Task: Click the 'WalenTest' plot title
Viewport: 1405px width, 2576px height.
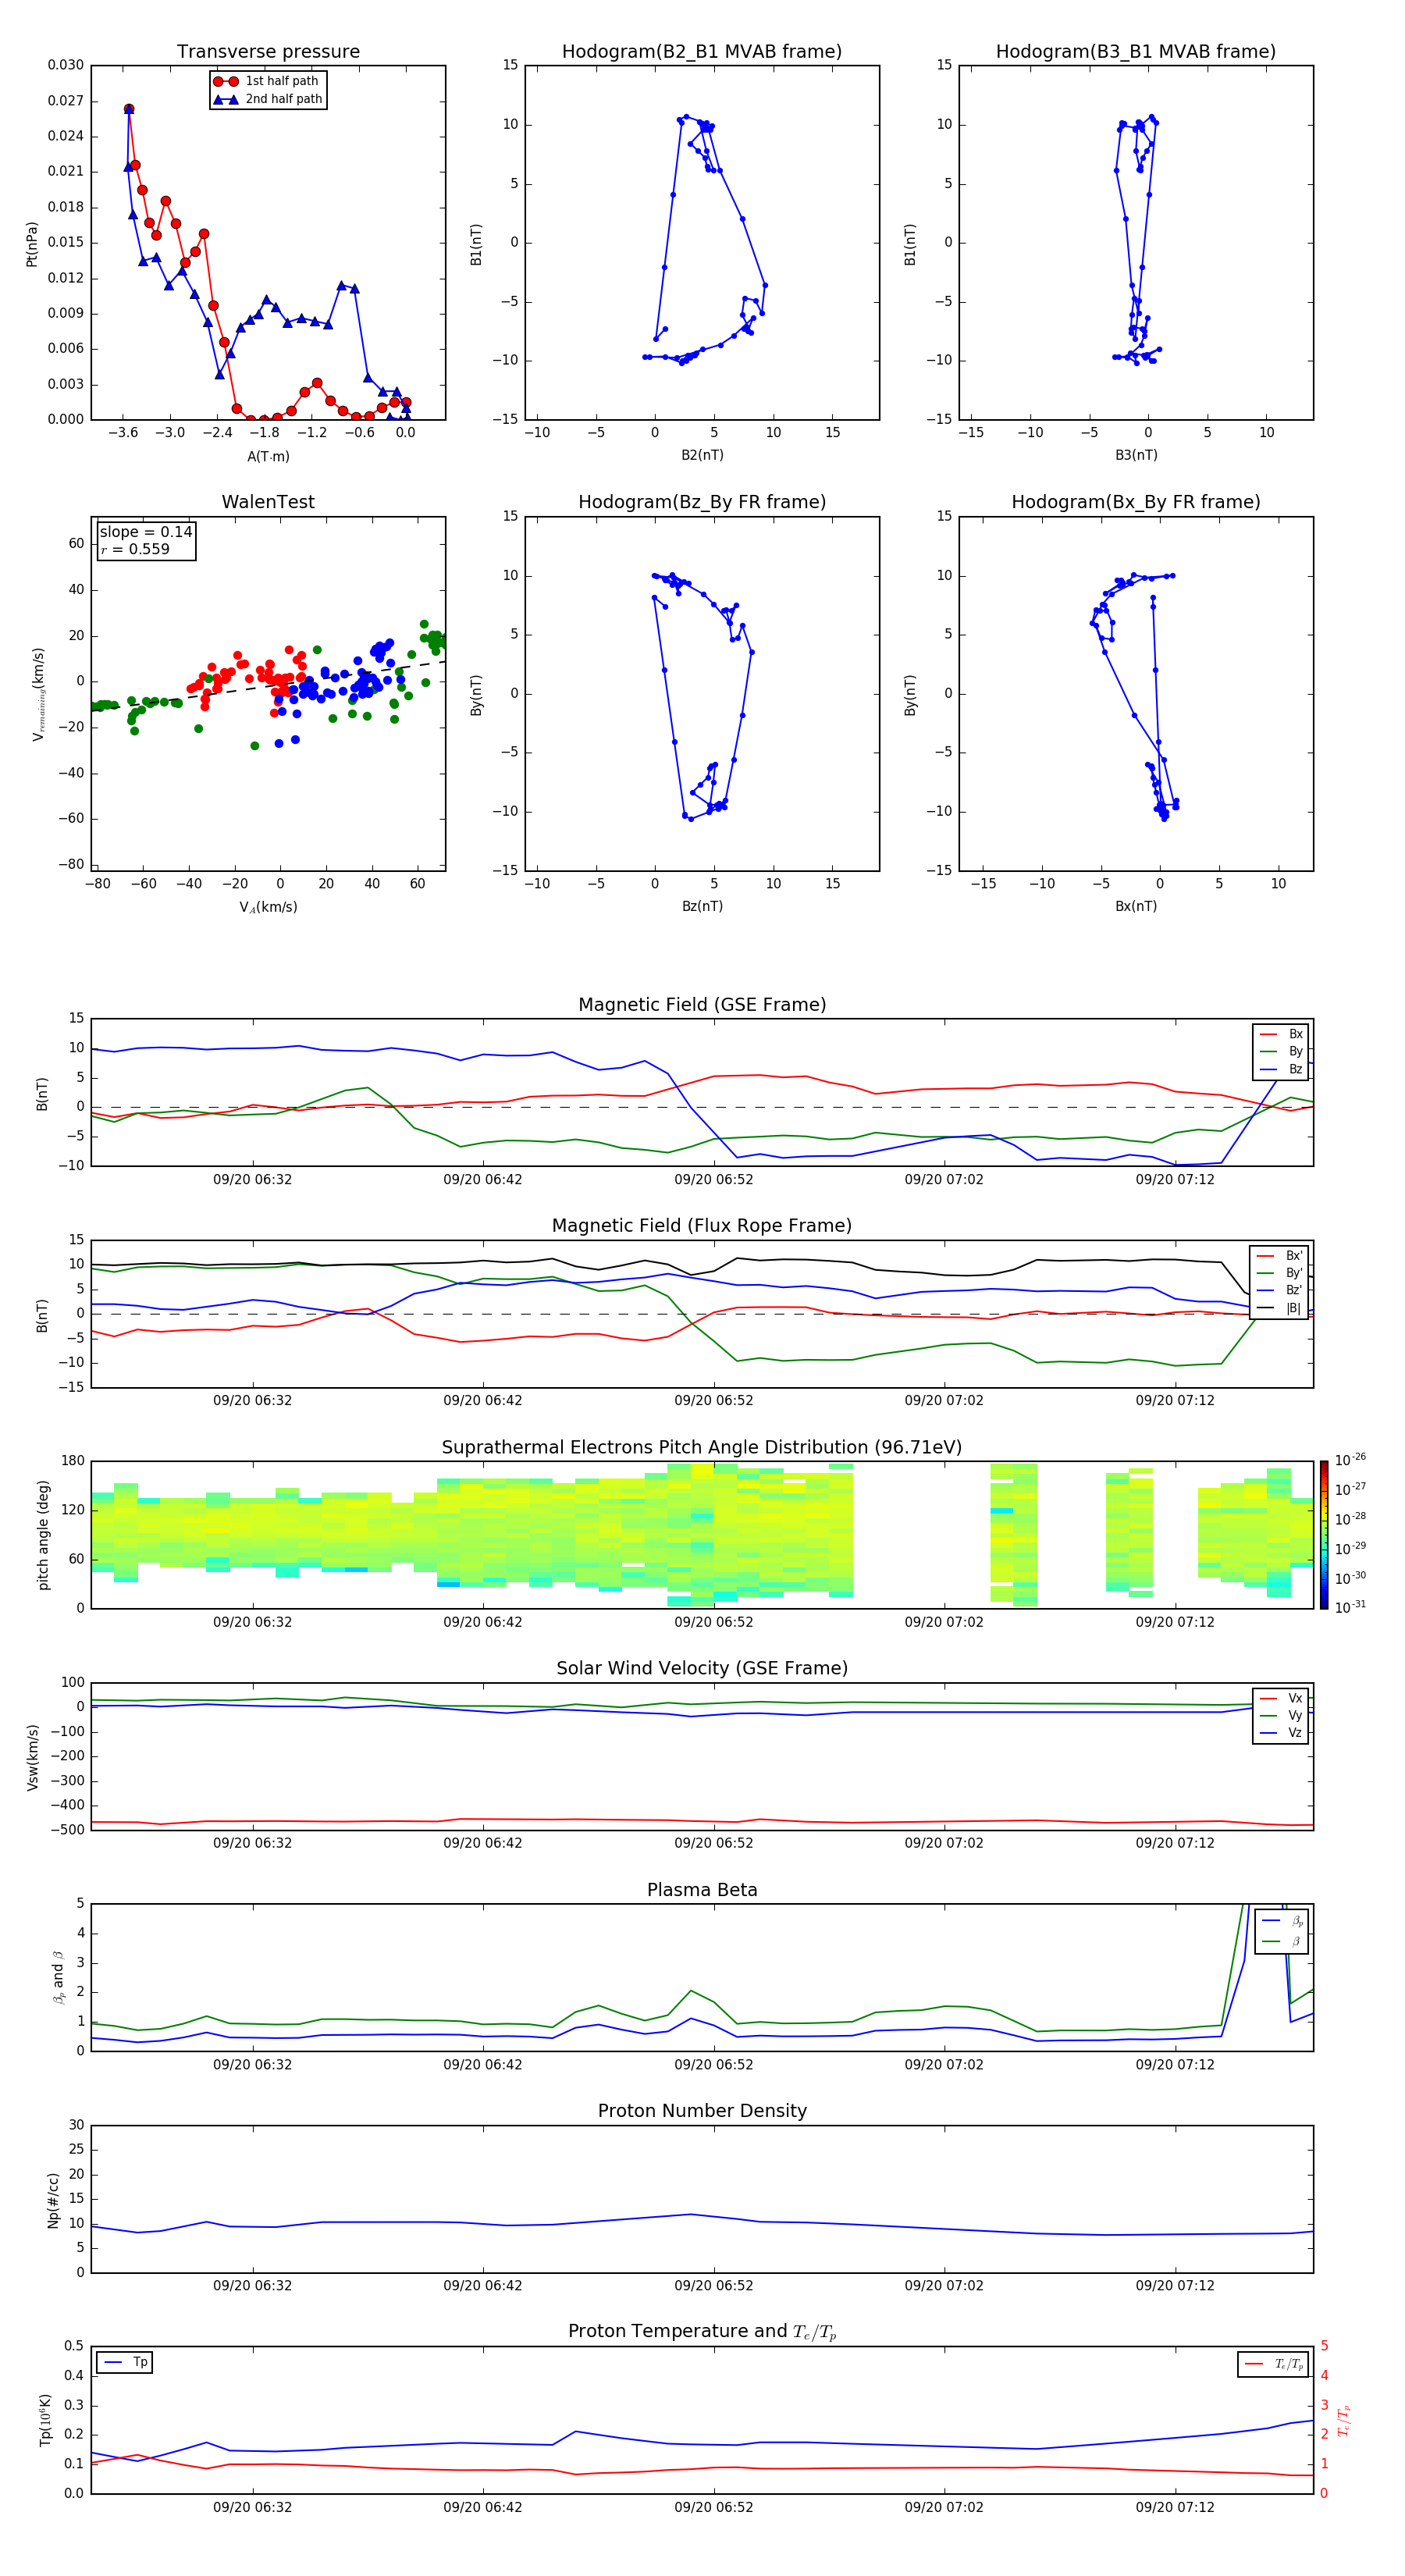Action: 268,502
